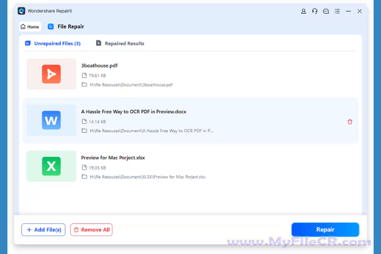Start repair with the Repair button

pos(325,230)
